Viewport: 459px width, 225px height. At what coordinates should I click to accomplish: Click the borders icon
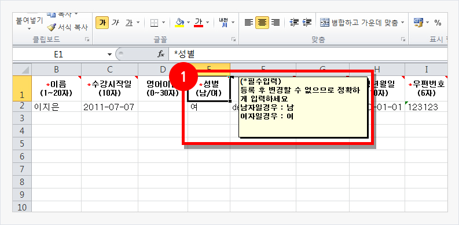coord(155,23)
